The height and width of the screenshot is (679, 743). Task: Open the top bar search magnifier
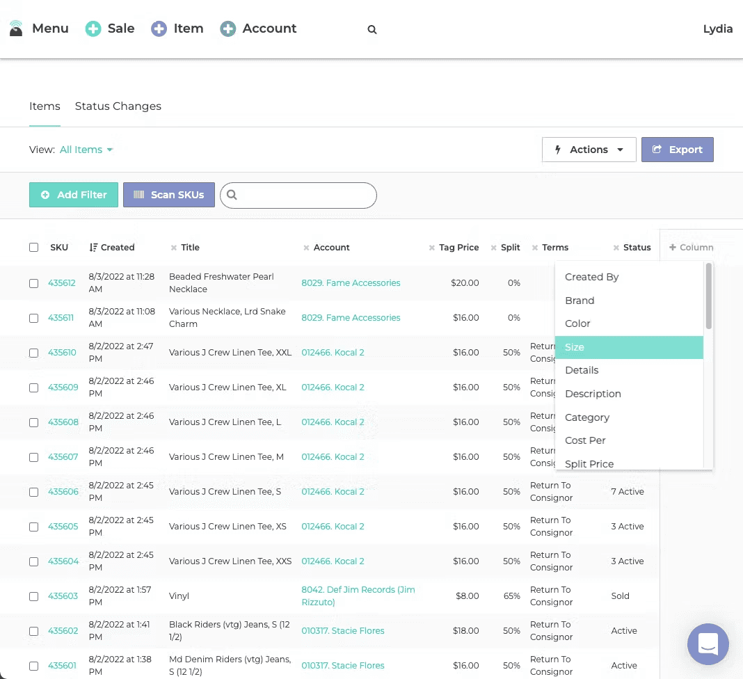[372, 29]
